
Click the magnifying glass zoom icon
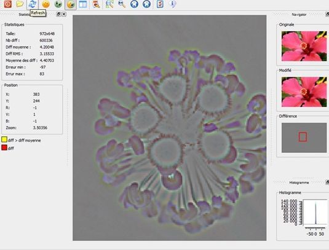[x=122, y=4]
